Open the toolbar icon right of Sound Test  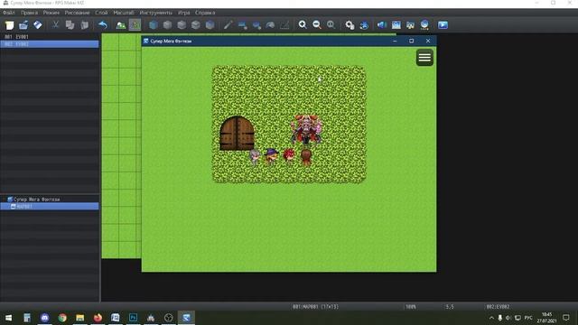pos(396,24)
